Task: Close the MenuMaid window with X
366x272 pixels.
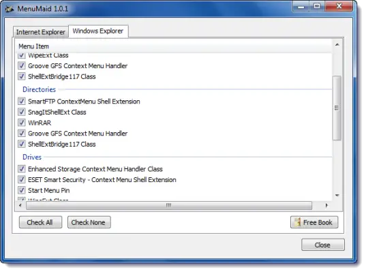Action: 339,6
